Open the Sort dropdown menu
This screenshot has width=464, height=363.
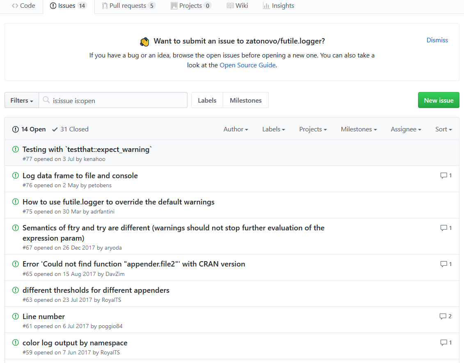tap(443, 129)
